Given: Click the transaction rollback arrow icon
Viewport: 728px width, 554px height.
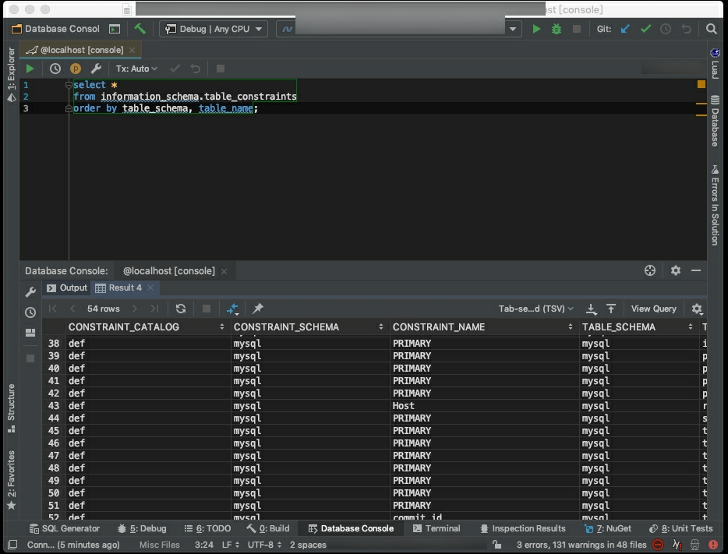Looking at the screenshot, I should click(196, 69).
